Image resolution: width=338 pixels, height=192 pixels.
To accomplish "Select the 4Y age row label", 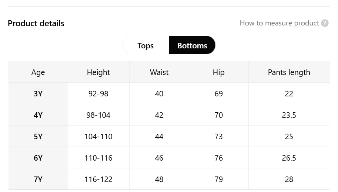I will point(38,115).
